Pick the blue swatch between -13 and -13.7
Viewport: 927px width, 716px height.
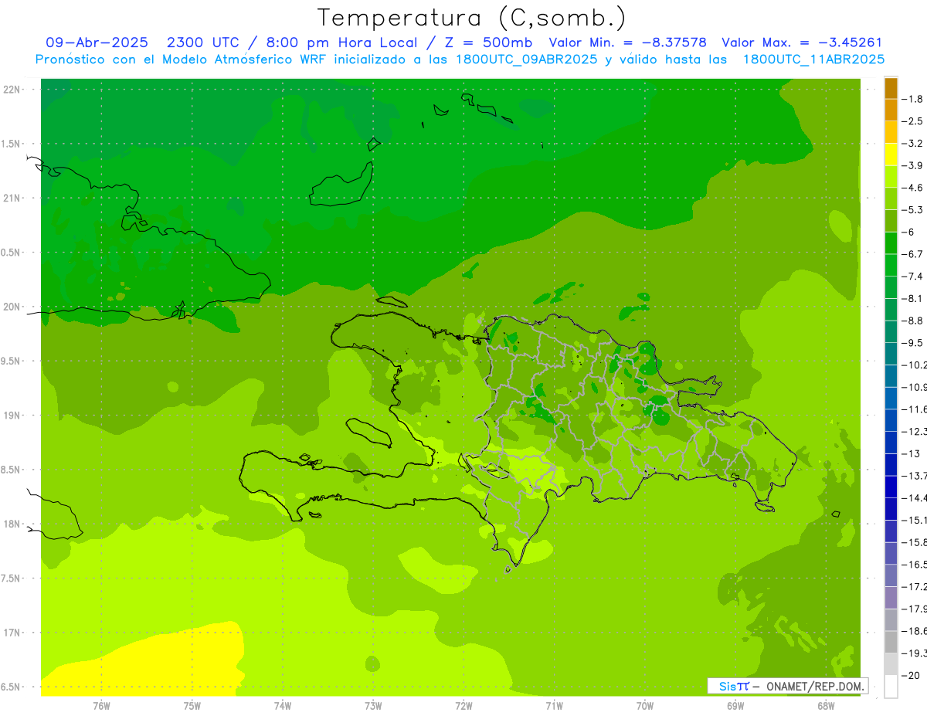pos(891,465)
